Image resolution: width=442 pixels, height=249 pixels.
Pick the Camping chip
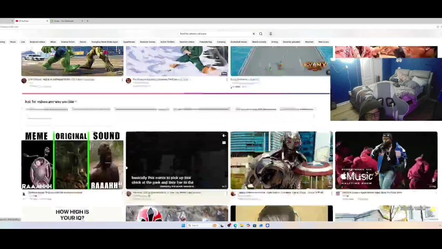pyautogui.click(x=221, y=42)
